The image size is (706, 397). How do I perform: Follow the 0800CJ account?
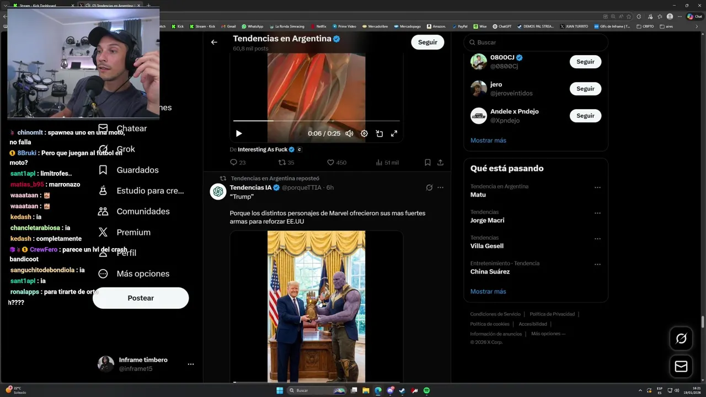pos(585,62)
